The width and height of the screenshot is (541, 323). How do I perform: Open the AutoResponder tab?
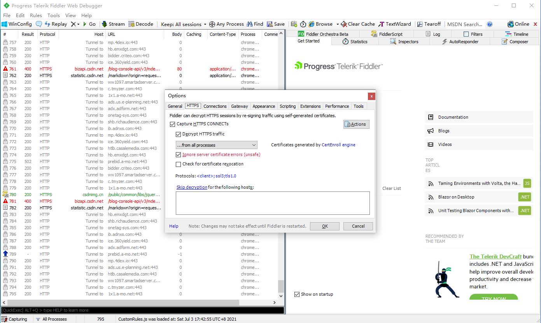coord(460,42)
